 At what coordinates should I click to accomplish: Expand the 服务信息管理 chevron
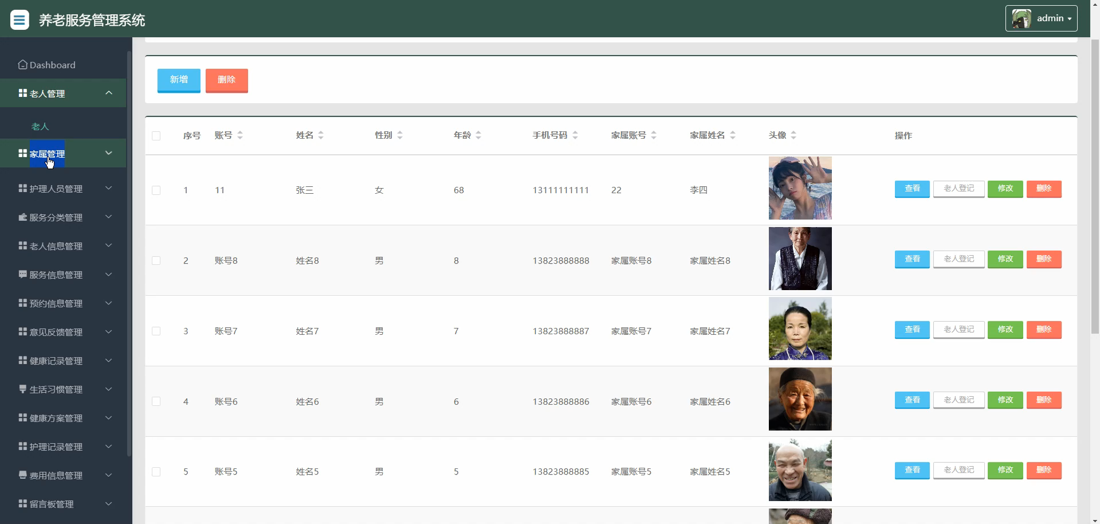(x=109, y=274)
